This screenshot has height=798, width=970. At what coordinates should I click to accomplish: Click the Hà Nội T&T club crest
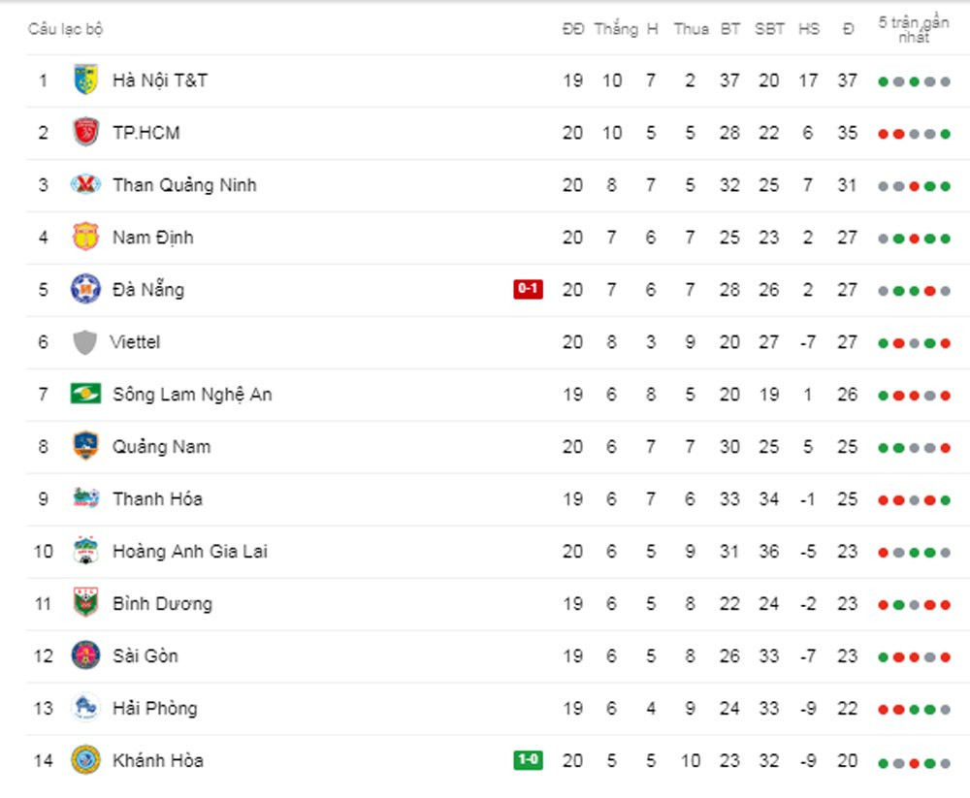[x=85, y=80]
